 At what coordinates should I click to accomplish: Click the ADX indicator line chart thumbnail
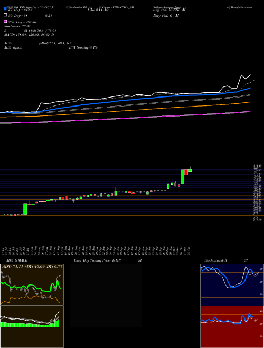(x=32, y=285)
